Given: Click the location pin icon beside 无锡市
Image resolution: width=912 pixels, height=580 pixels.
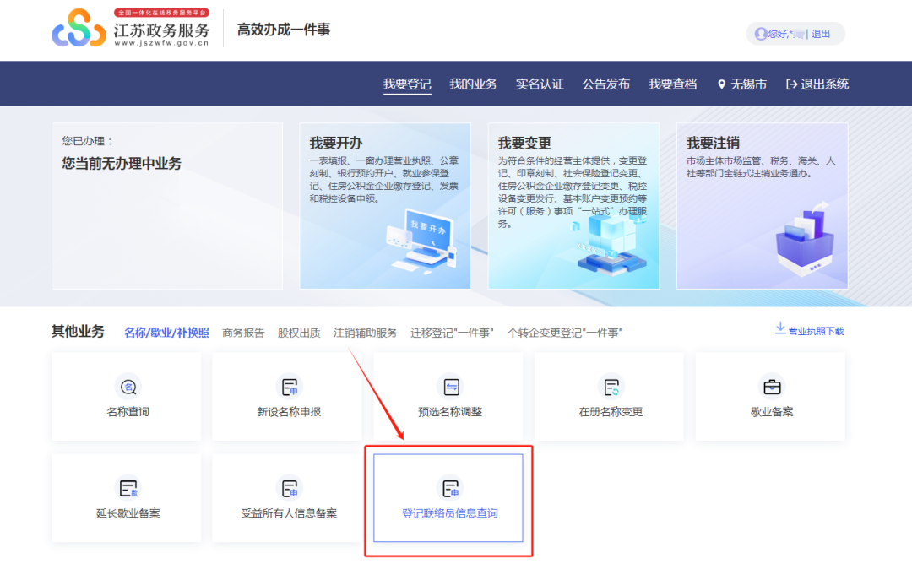Looking at the screenshot, I should tap(722, 84).
